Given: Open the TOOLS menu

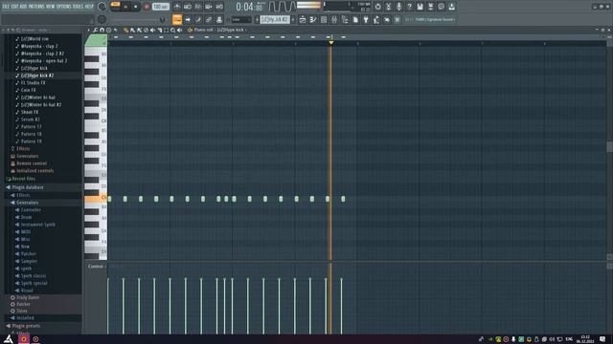Looking at the screenshot, I should pos(79,7).
